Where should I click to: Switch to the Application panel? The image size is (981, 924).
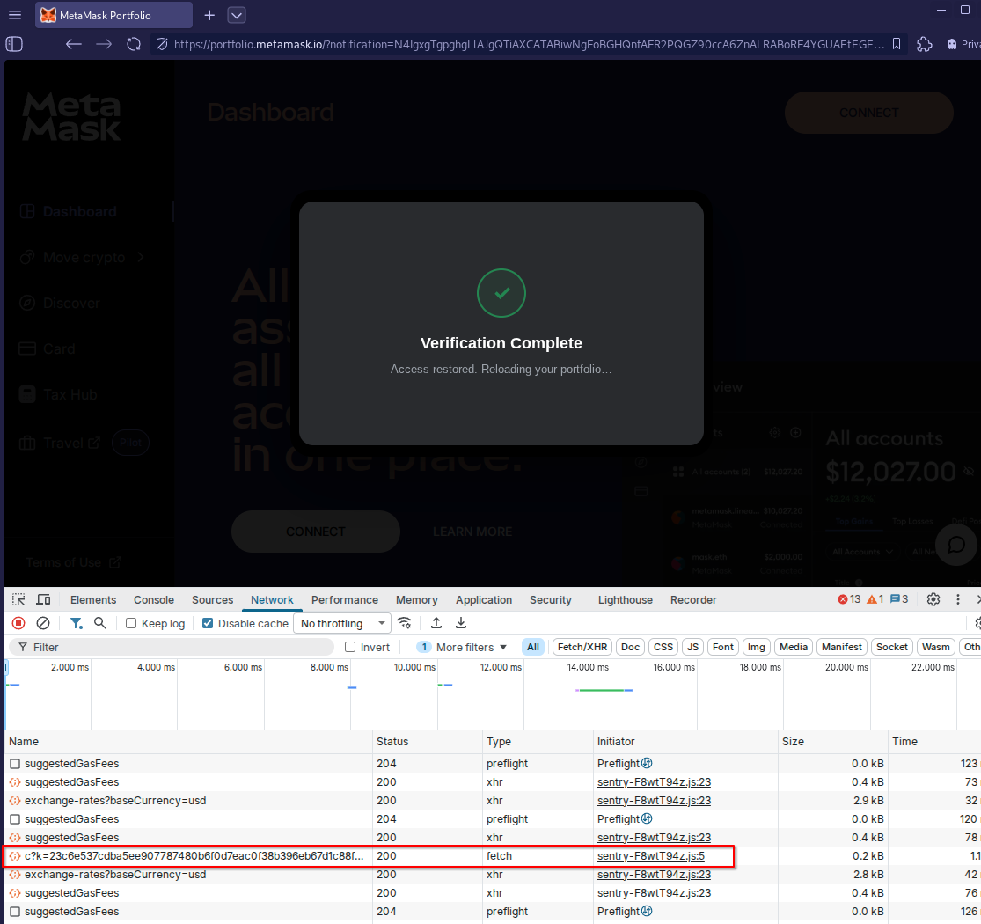[x=484, y=599]
